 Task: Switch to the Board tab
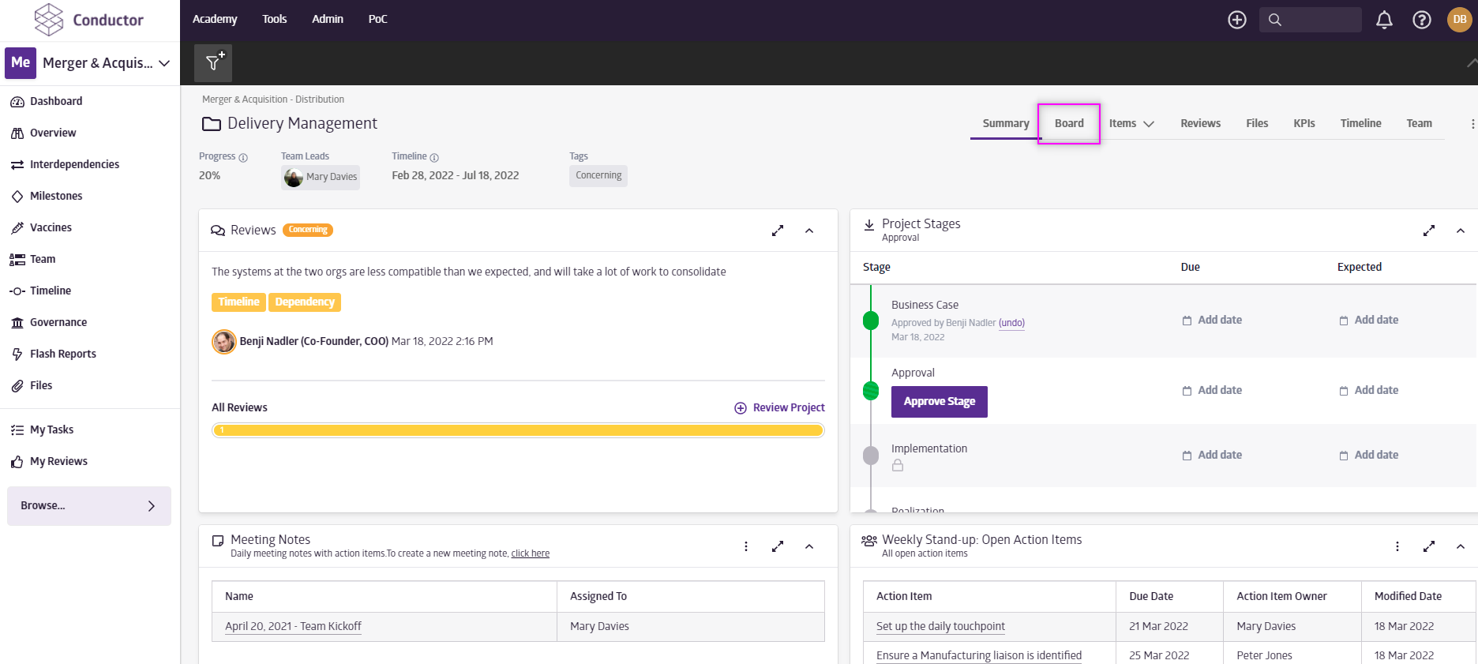(x=1069, y=123)
